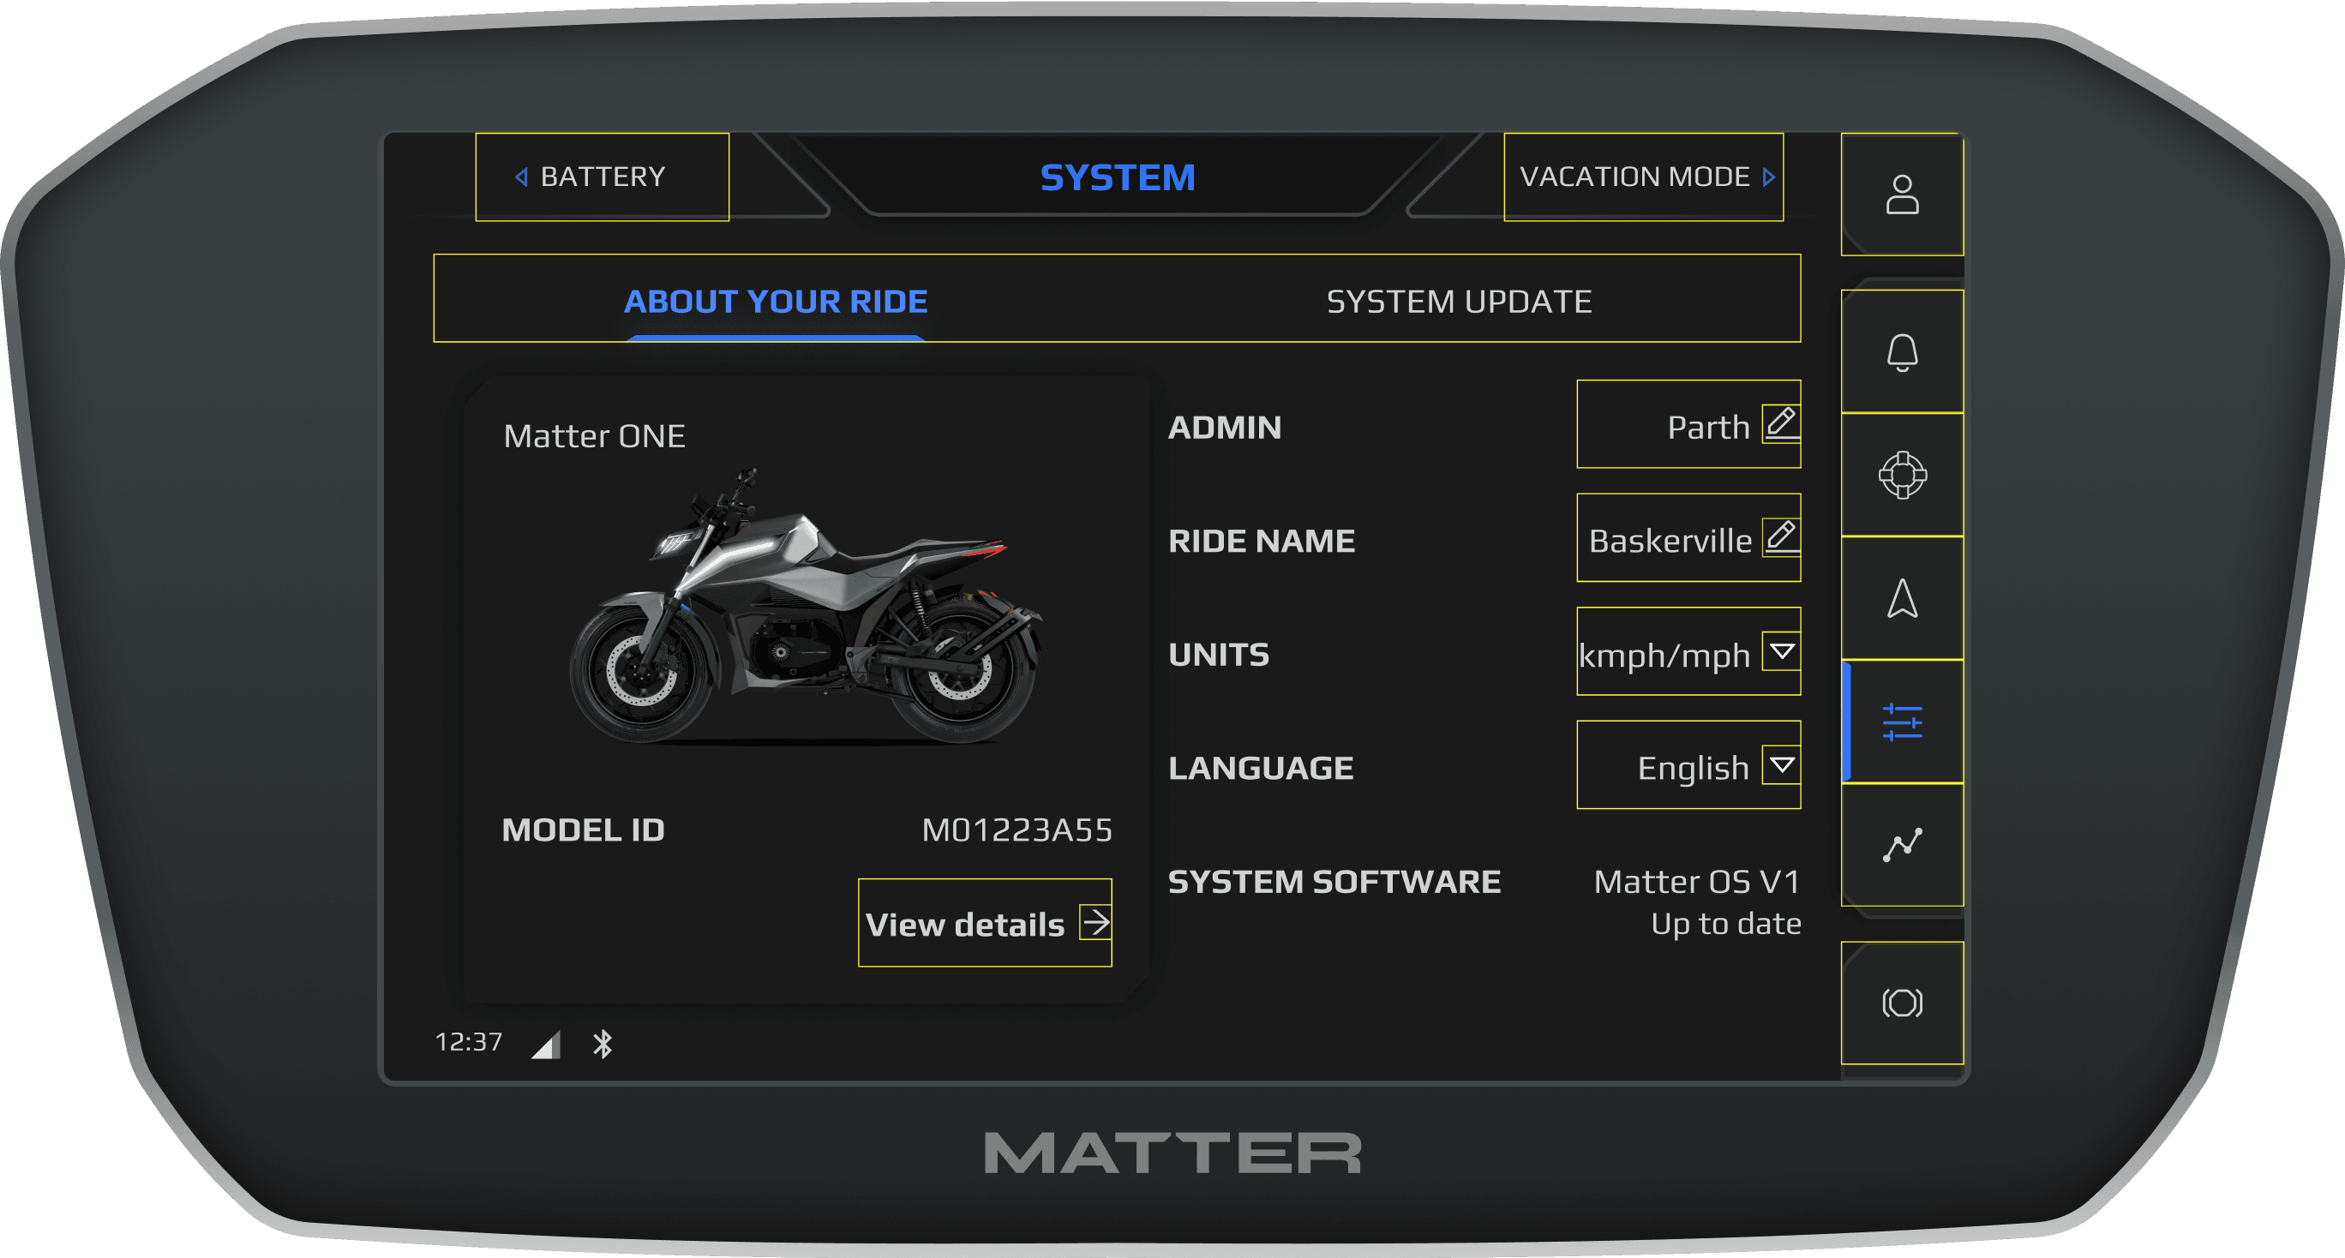Click the Matter ONE motorcycle image
This screenshot has width=2345, height=1258.
tap(807, 606)
